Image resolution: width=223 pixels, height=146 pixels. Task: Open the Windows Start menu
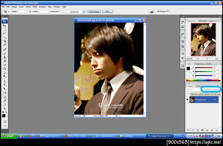(x=9, y=136)
